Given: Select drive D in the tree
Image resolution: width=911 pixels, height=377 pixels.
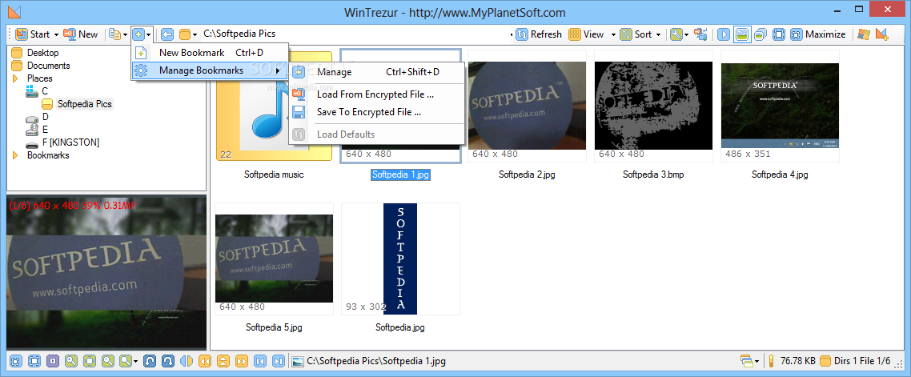Looking at the screenshot, I should click(46, 117).
